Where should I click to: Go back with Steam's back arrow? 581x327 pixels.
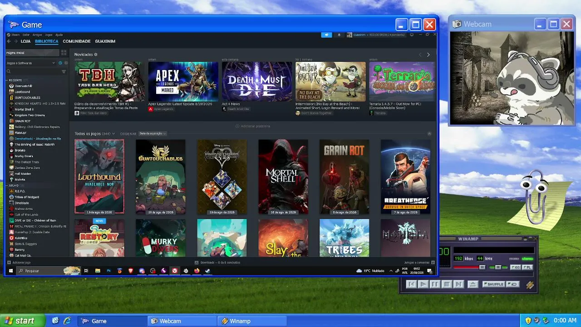pyautogui.click(x=9, y=41)
